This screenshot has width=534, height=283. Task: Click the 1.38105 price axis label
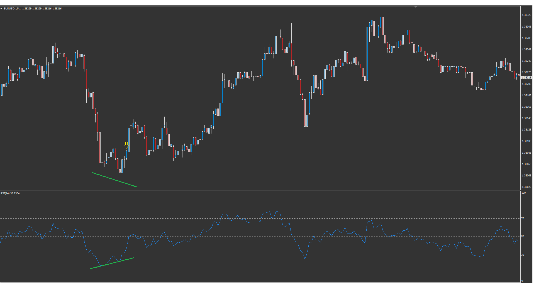(526, 141)
